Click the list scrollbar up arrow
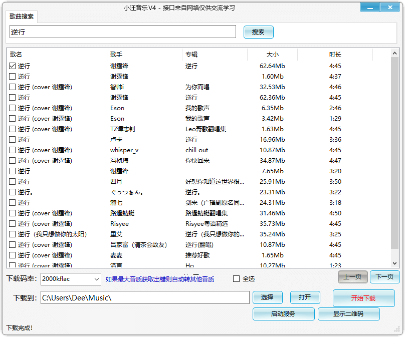The width and height of the screenshot is (405, 337). tap(394, 53)
